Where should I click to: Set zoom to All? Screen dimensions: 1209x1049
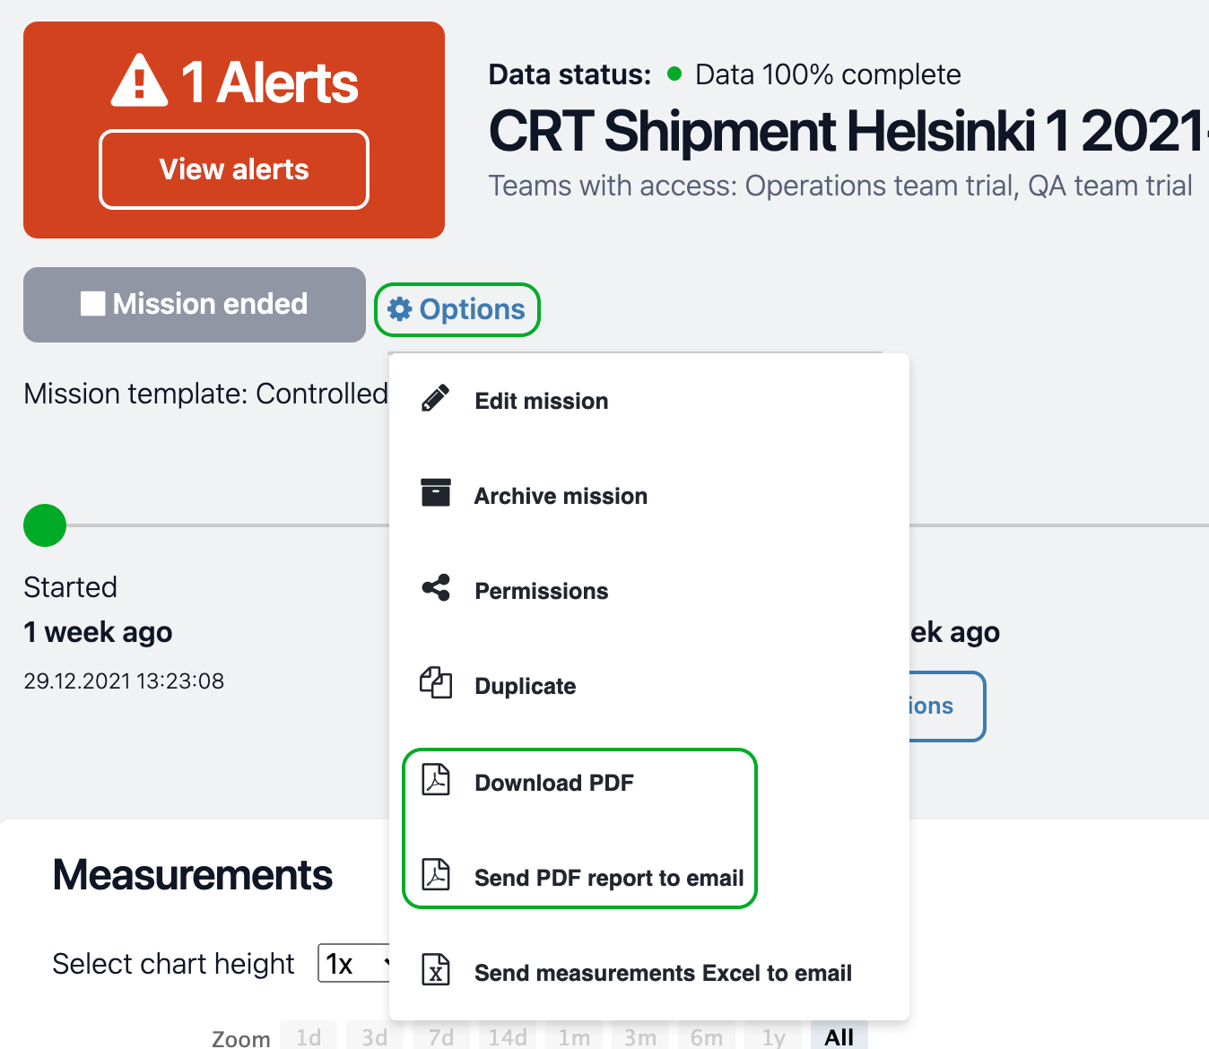(x=839, y=1036)
